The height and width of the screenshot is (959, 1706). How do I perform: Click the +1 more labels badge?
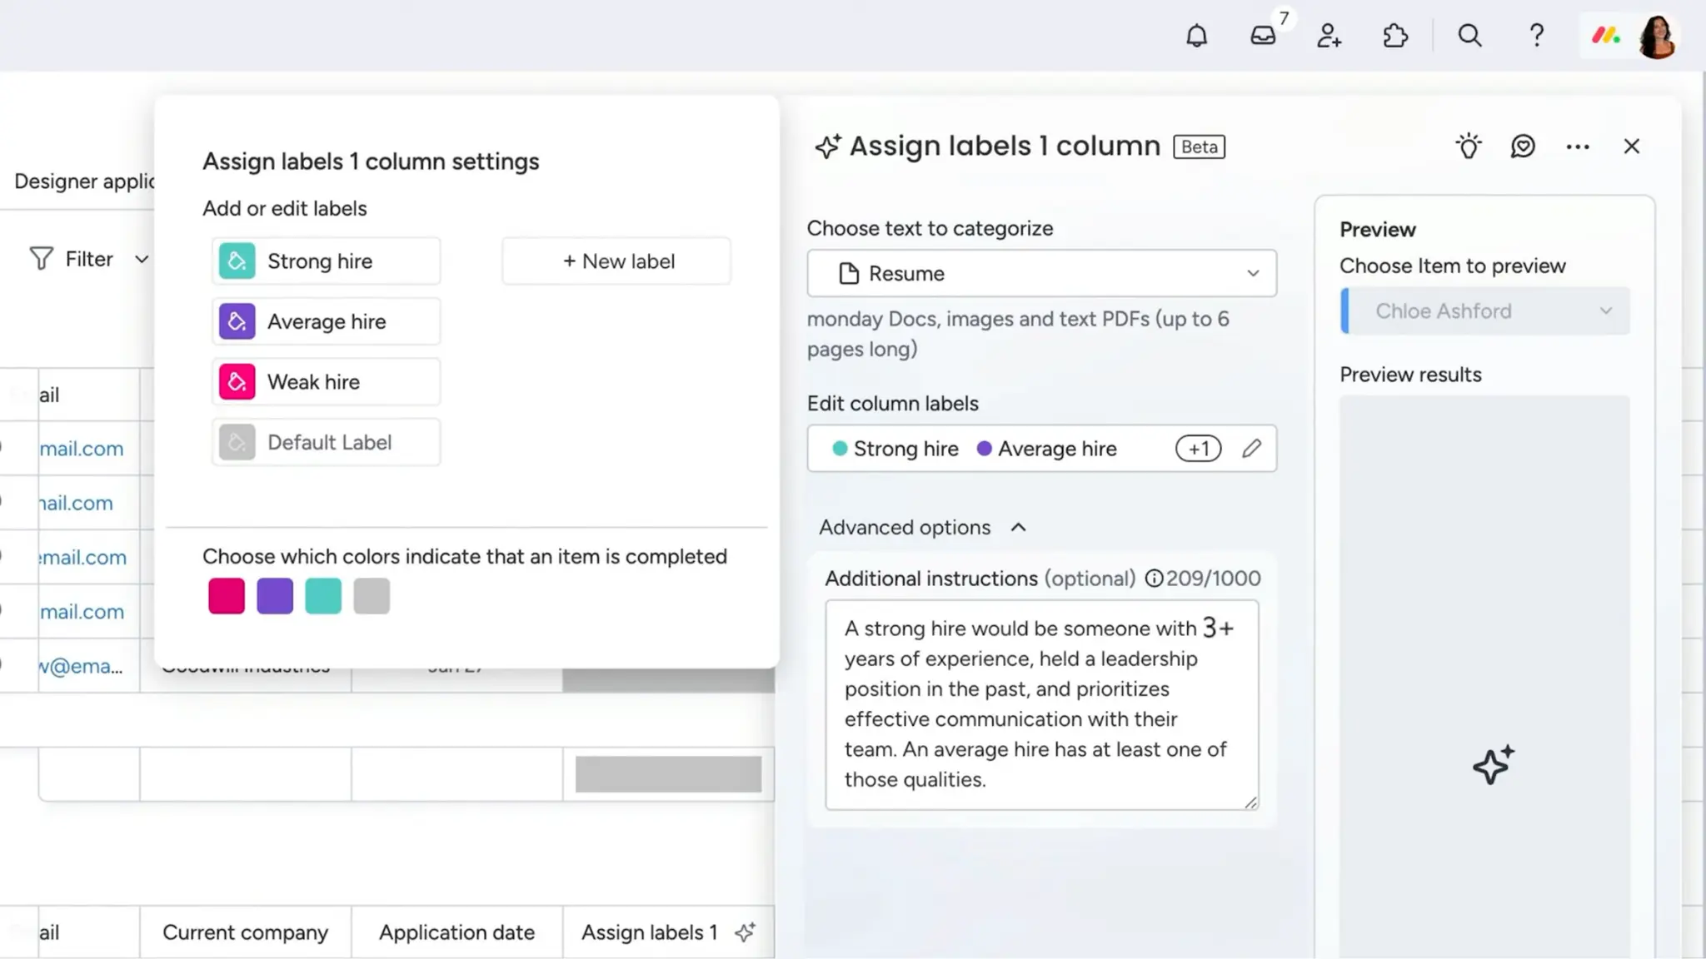[1198, 449]
